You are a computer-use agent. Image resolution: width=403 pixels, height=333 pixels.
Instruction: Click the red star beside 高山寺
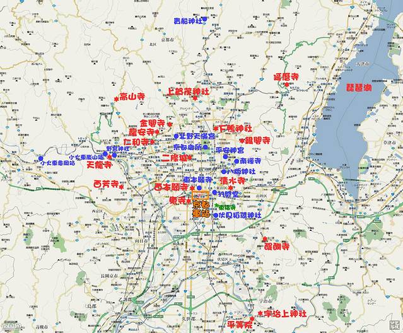116,98
